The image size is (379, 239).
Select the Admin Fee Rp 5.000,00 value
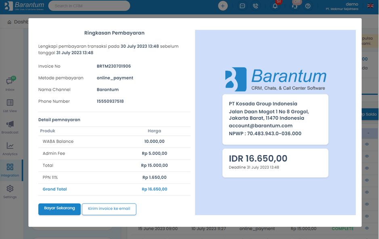click(155, 153)
